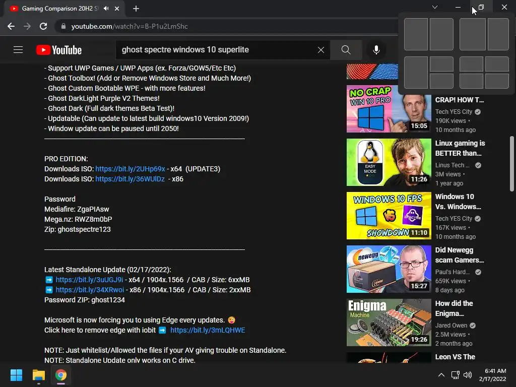The height and width of the screenshot is (387, 516).
Task: Open the Linus Tech channel name
Action: coord(452,165)
